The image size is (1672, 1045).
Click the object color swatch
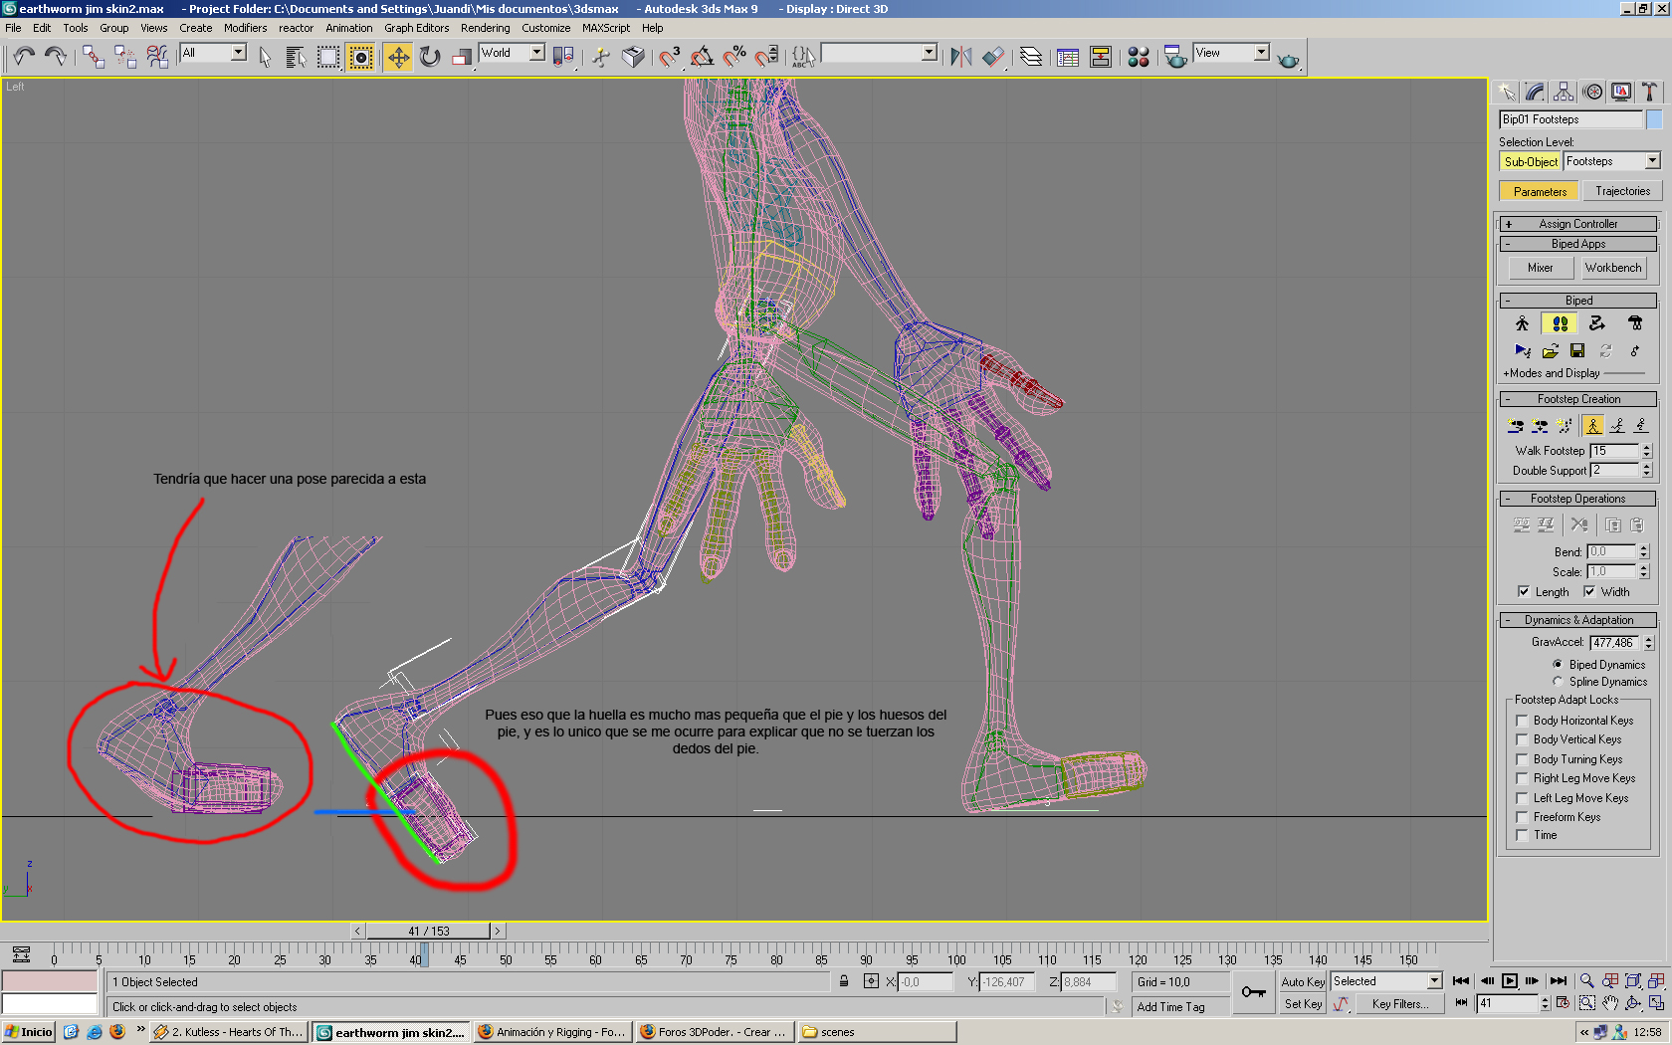(x=1654, y=119)
